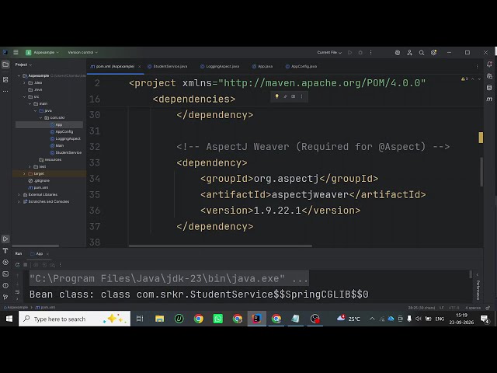Open pom.xml in the project tree
This screenshot has width=497, height=373.
[x=38, y=187]
